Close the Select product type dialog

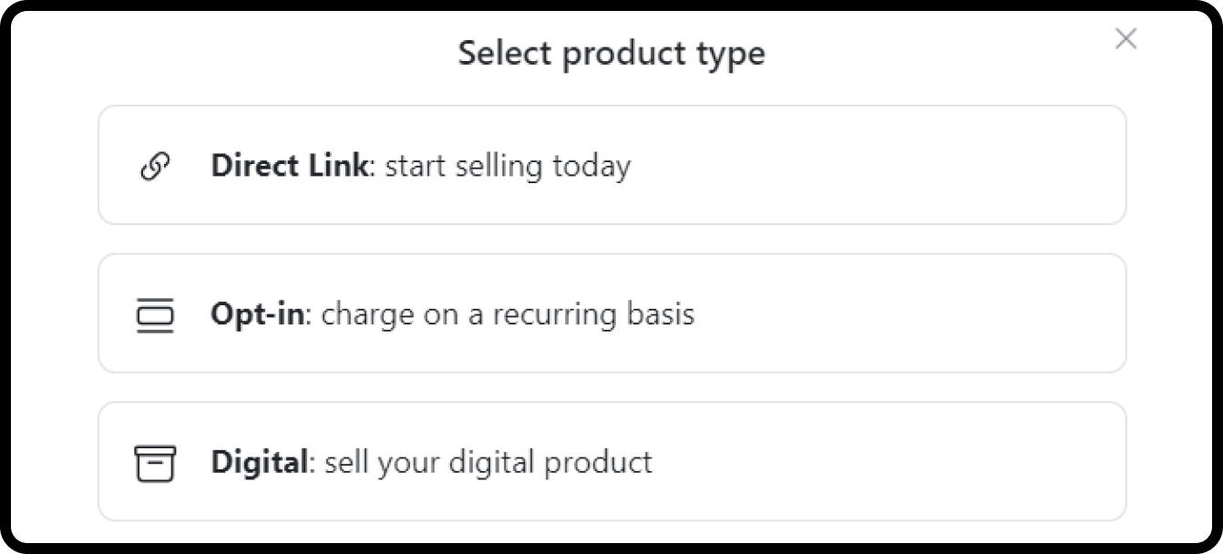[x=1126, y=39]
